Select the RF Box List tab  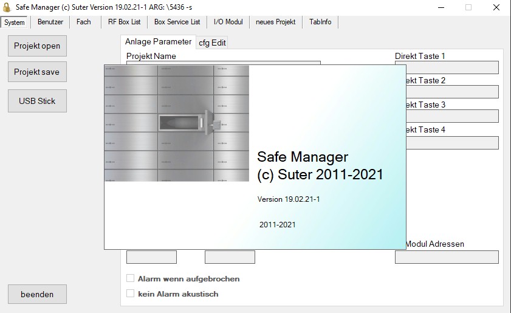124,22
